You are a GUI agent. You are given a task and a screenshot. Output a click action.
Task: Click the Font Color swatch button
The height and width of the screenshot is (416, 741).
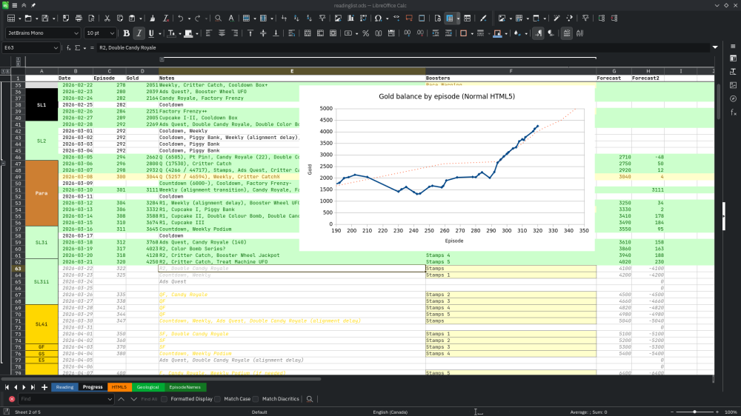pos(171,33)
